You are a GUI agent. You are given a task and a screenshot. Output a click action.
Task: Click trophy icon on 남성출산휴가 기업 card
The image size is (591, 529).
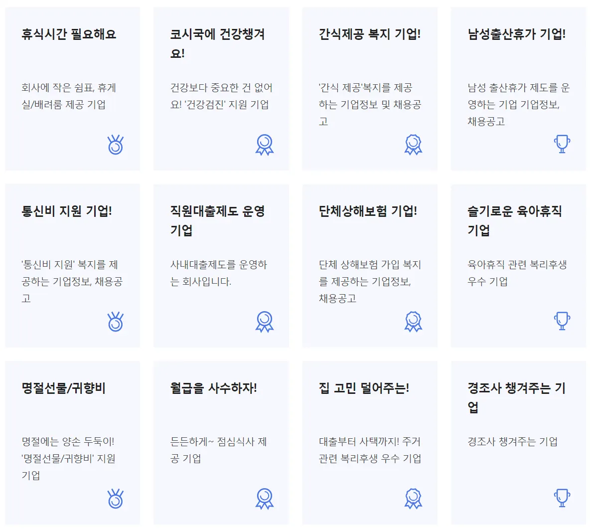(x=562, y=145)
